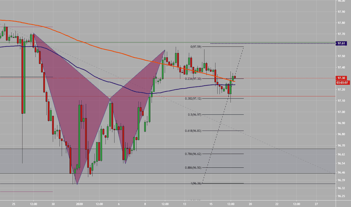Click the 97.61 dark price label
351x207 pixels.
click(341, 43)
